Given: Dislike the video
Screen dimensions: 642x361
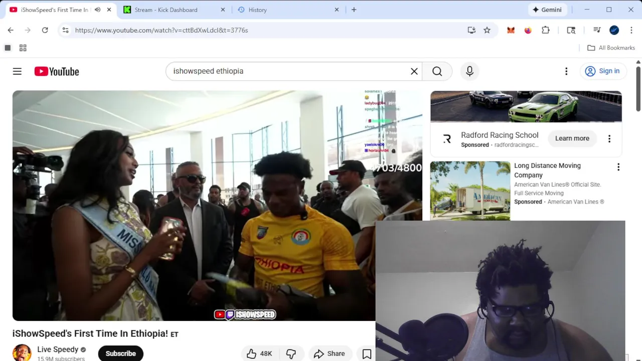Looking at the screenshot, I should 291,353.
